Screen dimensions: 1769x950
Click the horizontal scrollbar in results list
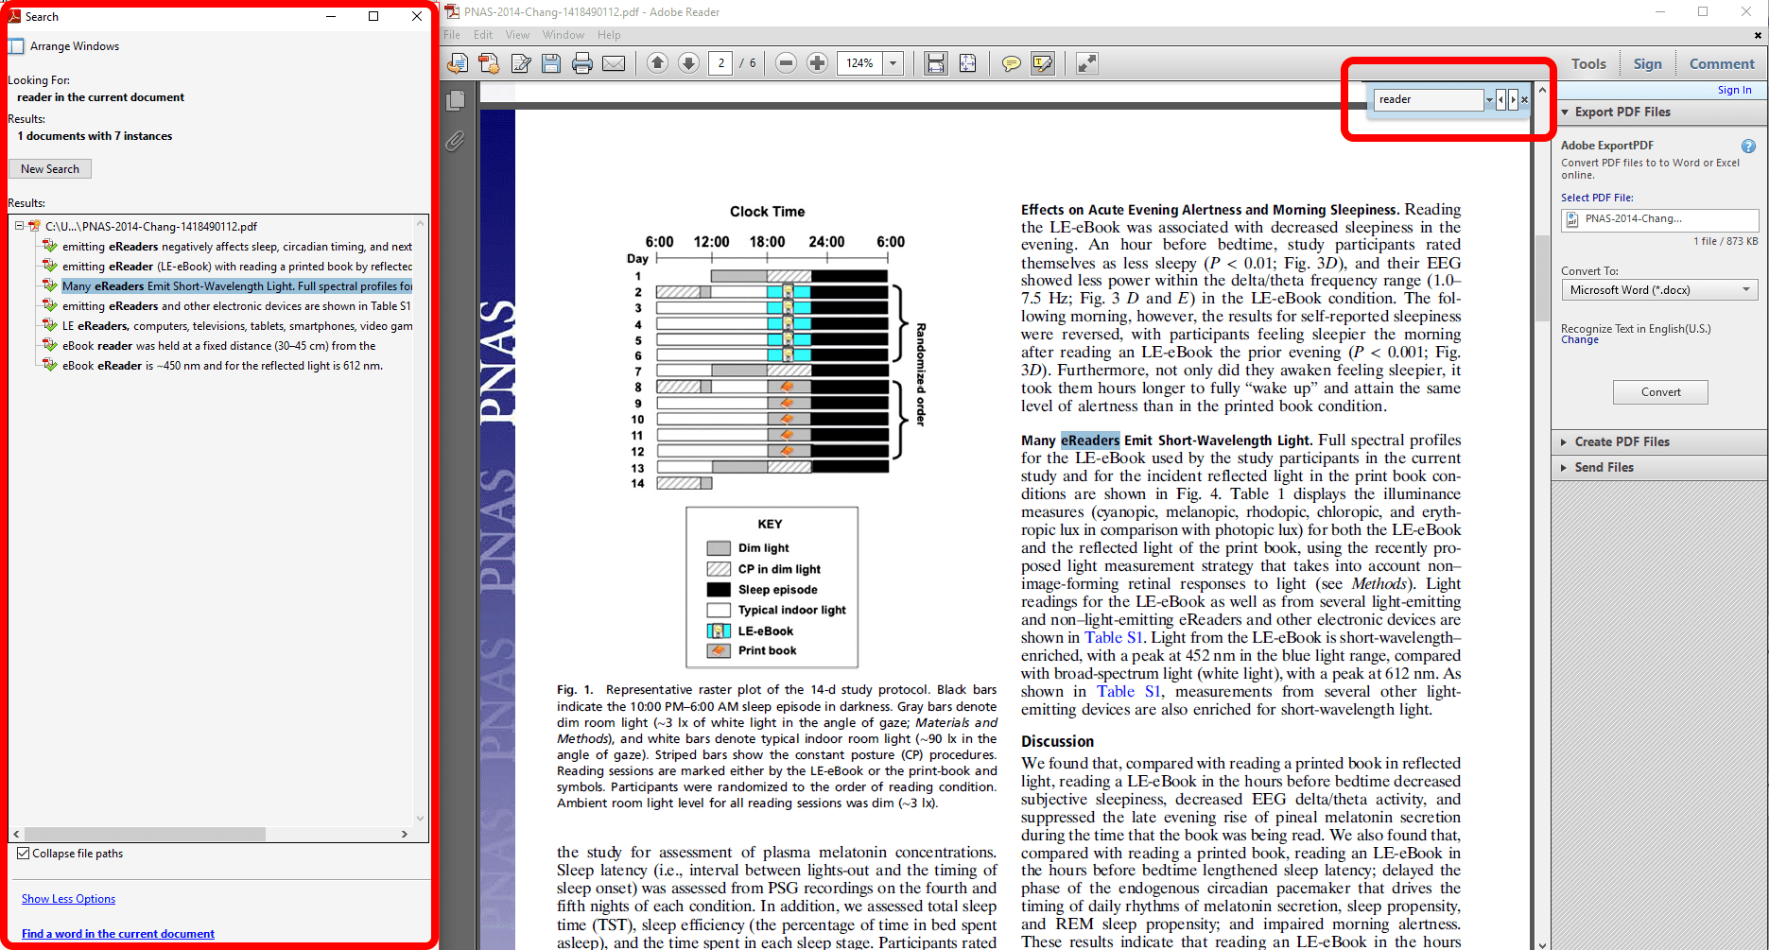[x=145, y=835]
